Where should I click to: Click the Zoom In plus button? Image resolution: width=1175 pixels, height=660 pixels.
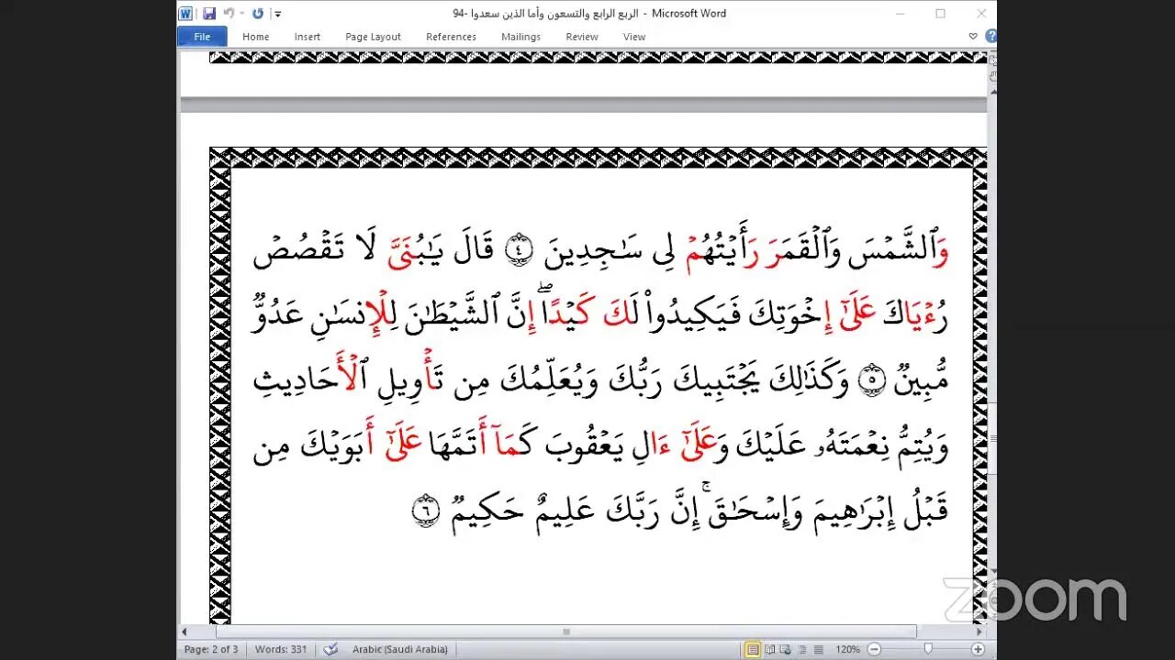point(978,649)
